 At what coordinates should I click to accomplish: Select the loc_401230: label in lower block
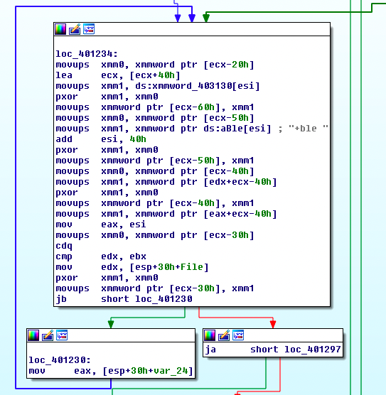60,360
